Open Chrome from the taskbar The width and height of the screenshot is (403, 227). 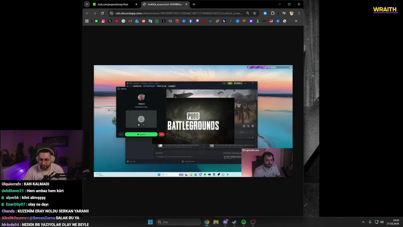pyautogui.click(x=207, y=222)
